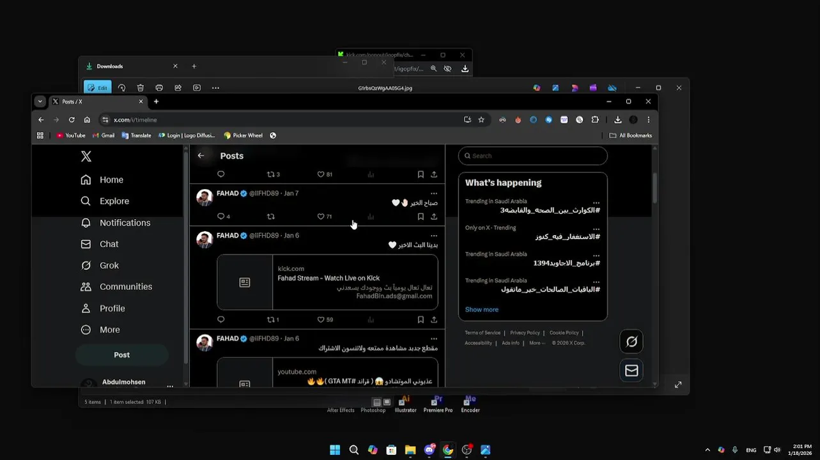Click the X Search field
Image resolution: width=820 pixels, height=460 pixels.
pyautogui.click(x=533, y=156)
